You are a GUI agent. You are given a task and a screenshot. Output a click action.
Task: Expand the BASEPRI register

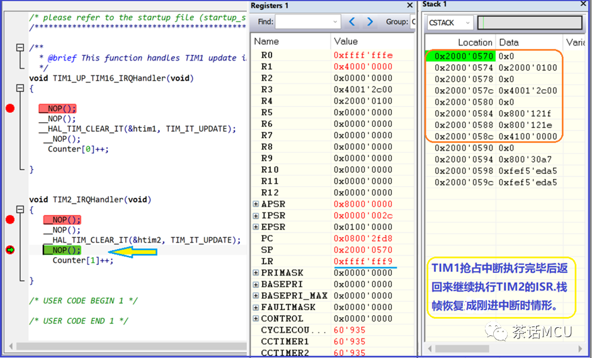tap(256, 284)
